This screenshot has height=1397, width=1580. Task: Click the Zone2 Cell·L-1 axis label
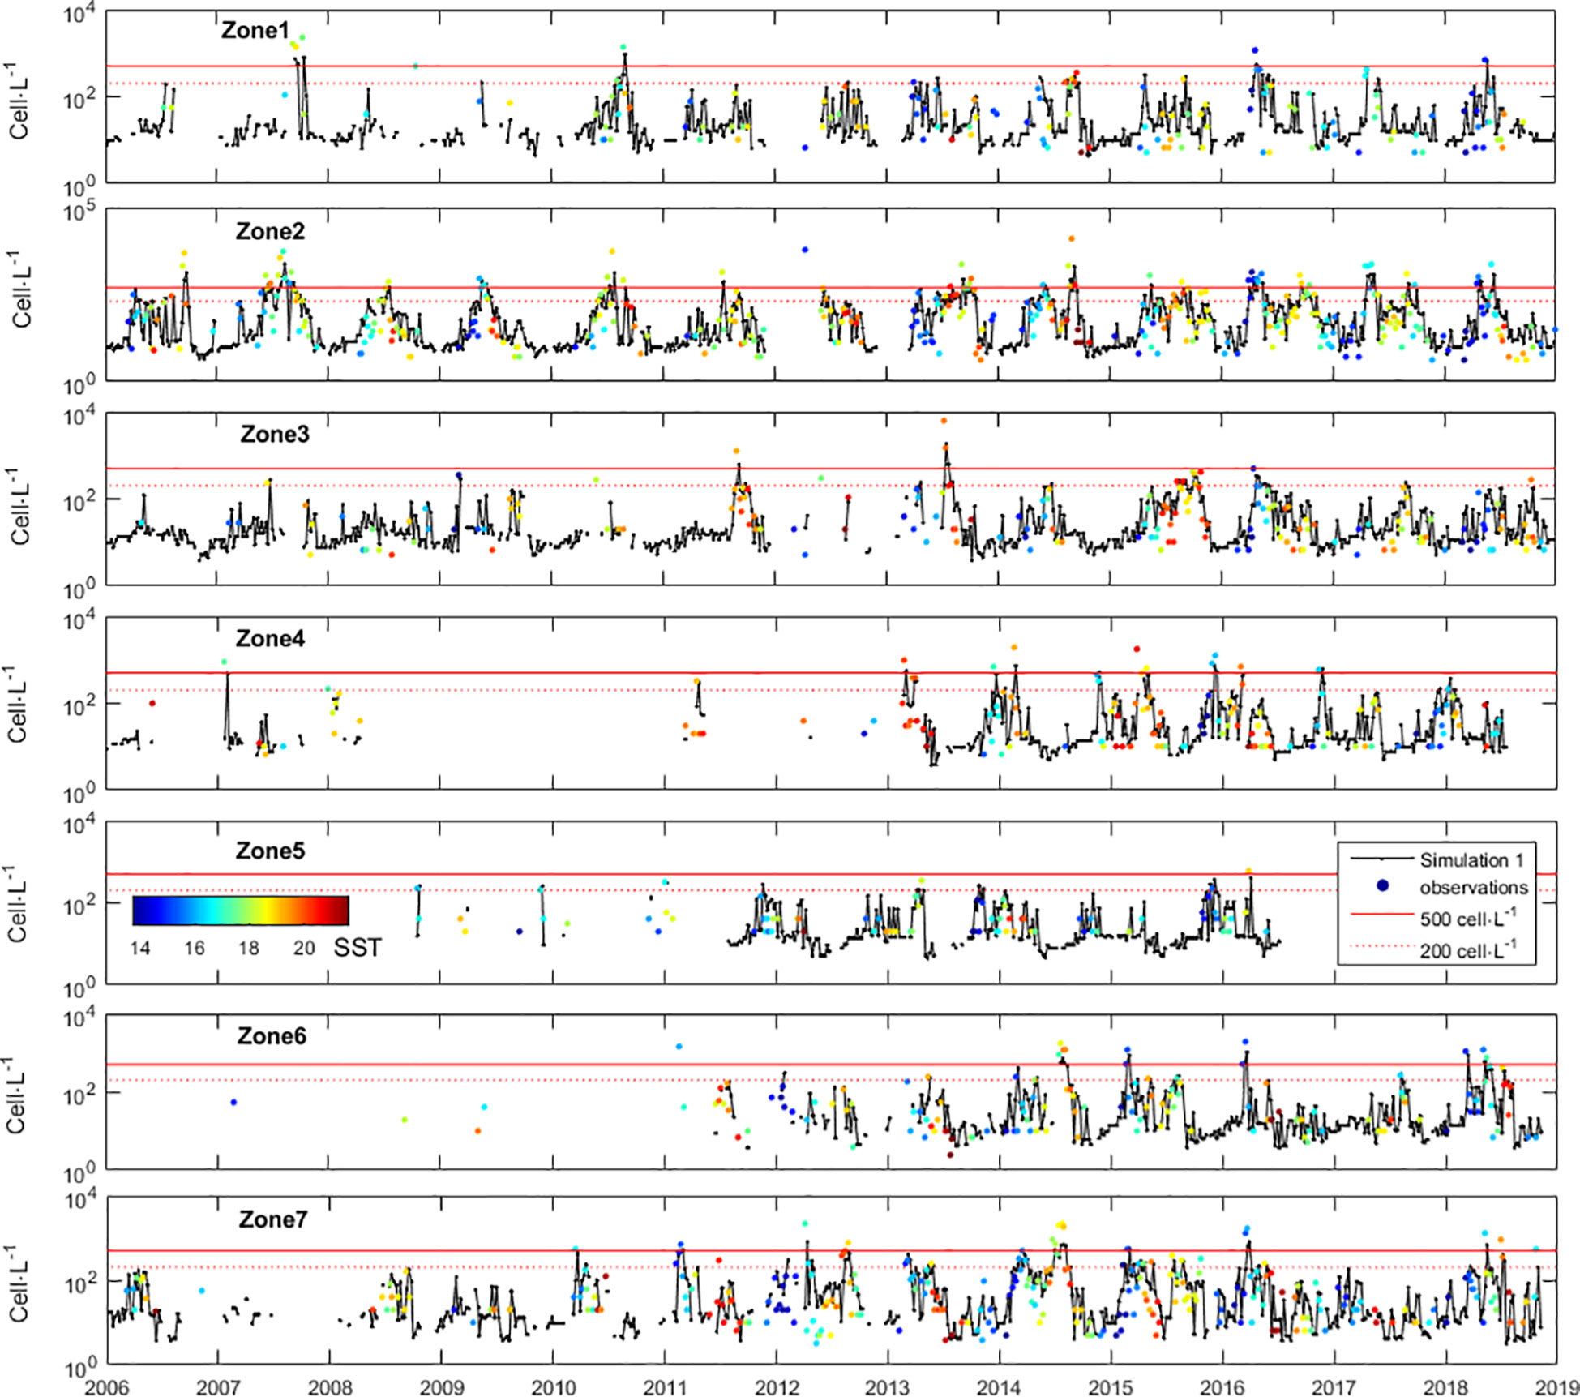(x=18, y=289)
